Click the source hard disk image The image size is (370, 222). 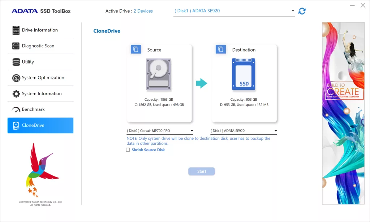(159, 74)
